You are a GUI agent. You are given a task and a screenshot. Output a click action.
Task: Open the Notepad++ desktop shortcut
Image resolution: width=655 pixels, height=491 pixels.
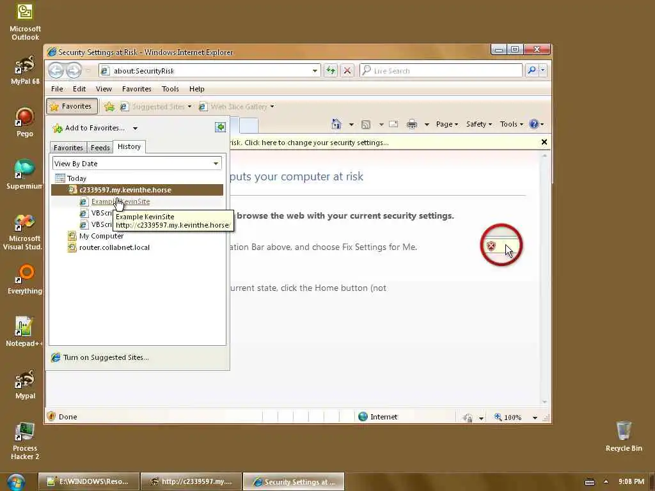click(x=24, y=332)
